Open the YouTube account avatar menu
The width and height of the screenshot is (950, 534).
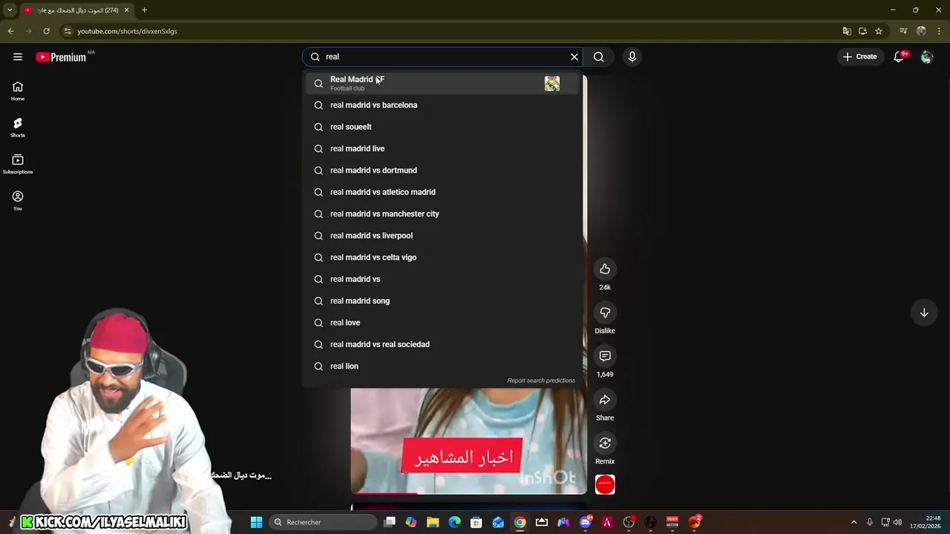pyautogui.click(x=926, y=56)
